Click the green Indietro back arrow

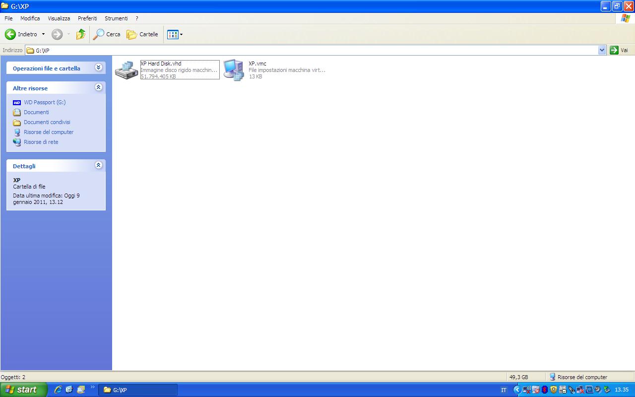[10, 34]
